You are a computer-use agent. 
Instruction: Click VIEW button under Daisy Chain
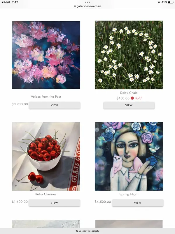click(129, 105)
